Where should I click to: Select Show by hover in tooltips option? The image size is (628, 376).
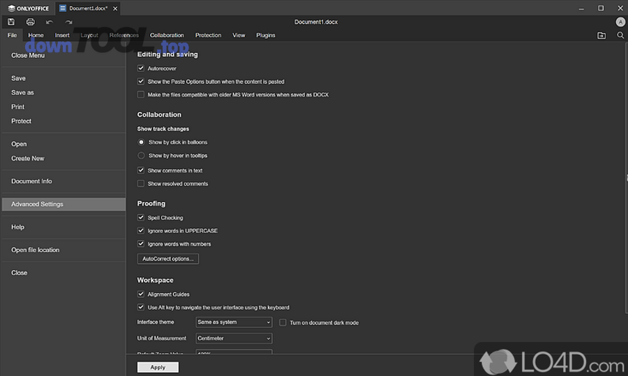pyautogui.click(x=141, y=156)
